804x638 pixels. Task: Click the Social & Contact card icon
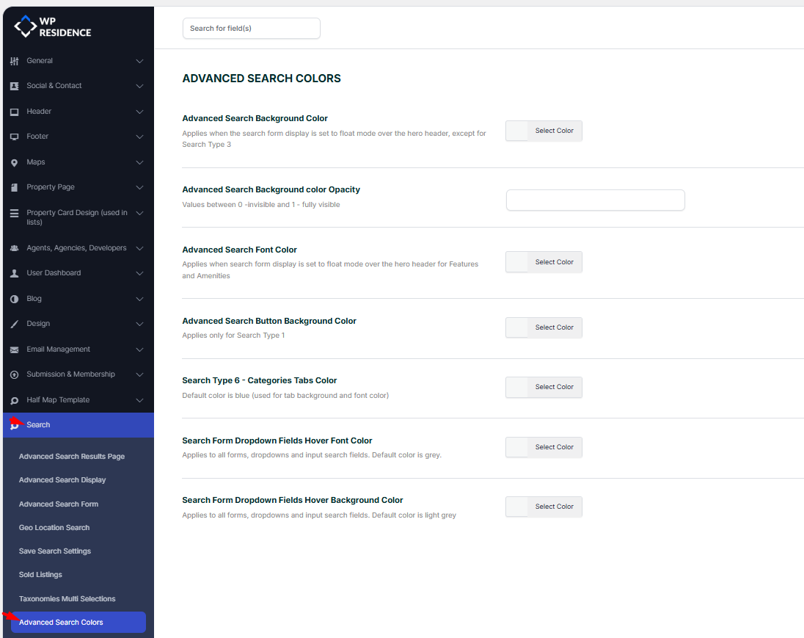(x=14, y=86)
